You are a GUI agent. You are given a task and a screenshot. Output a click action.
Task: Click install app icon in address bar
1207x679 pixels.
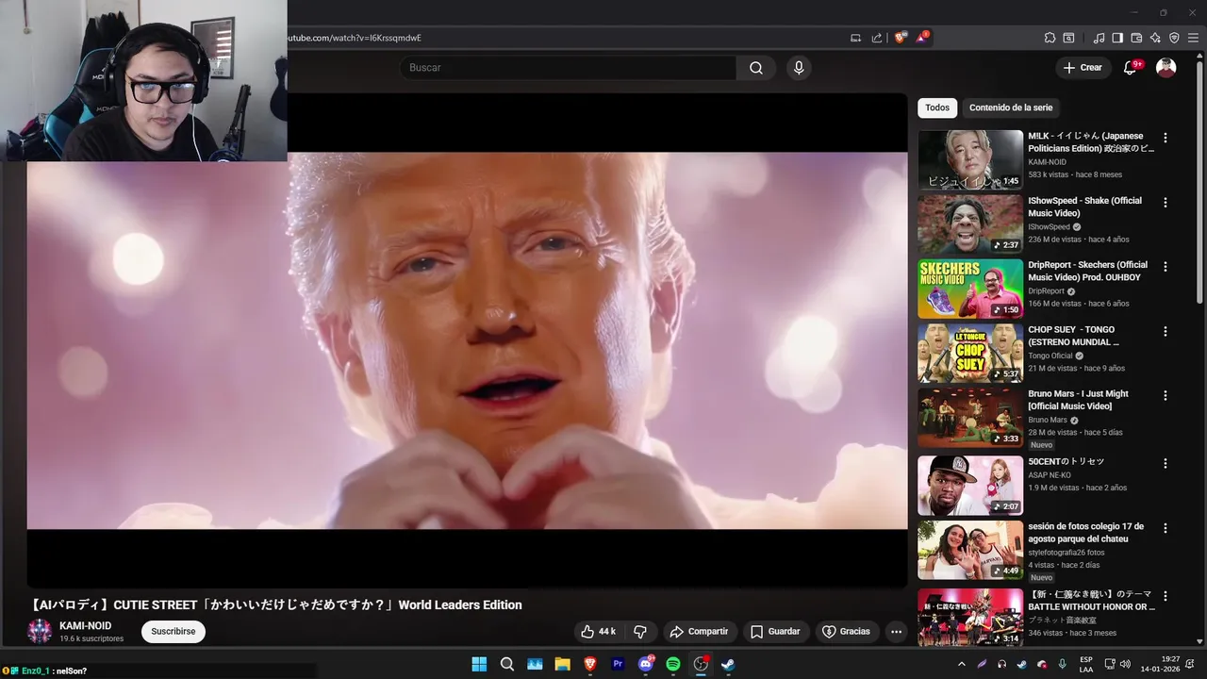[855, 38]
